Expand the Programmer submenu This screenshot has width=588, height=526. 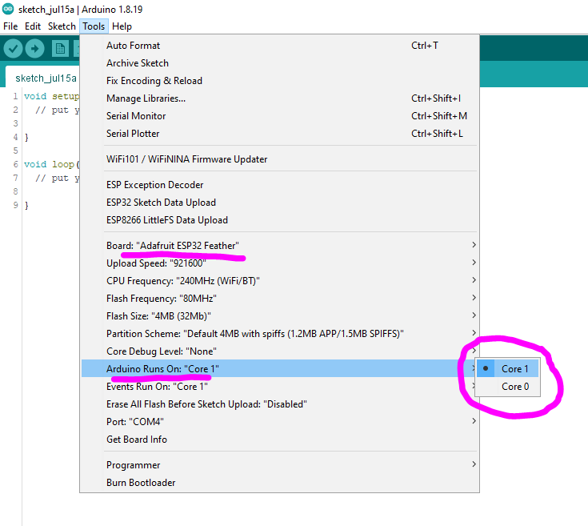pos(280,465)
